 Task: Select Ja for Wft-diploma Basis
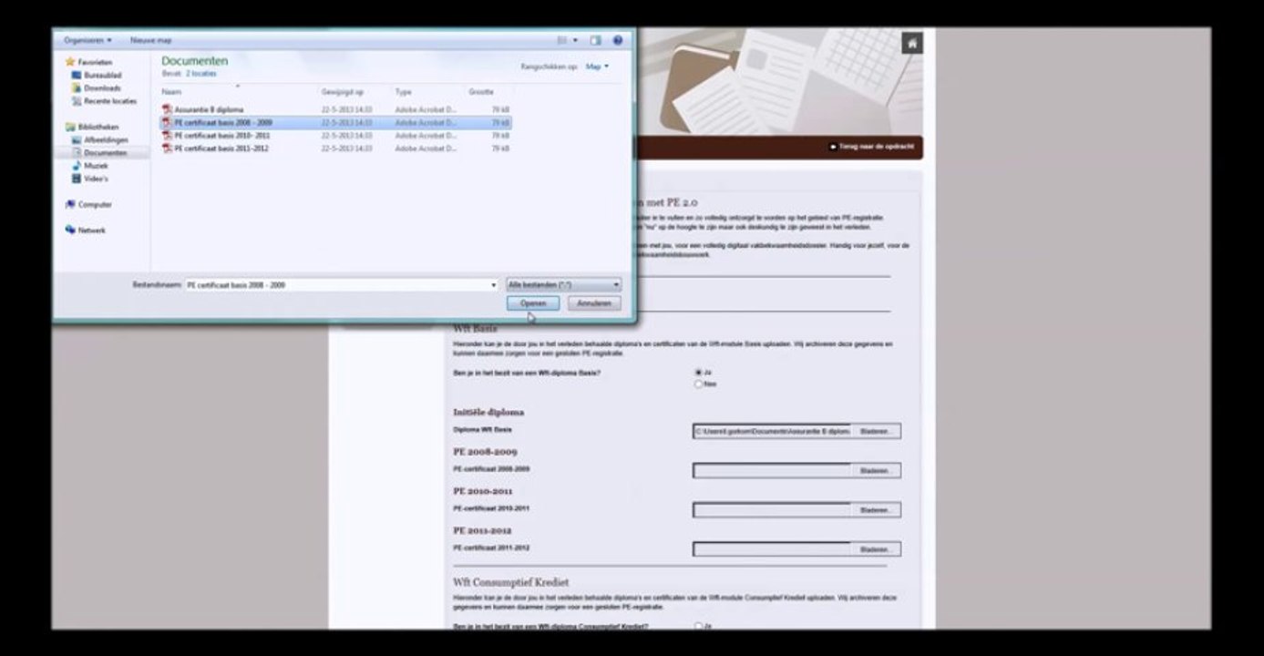point(698,373)
